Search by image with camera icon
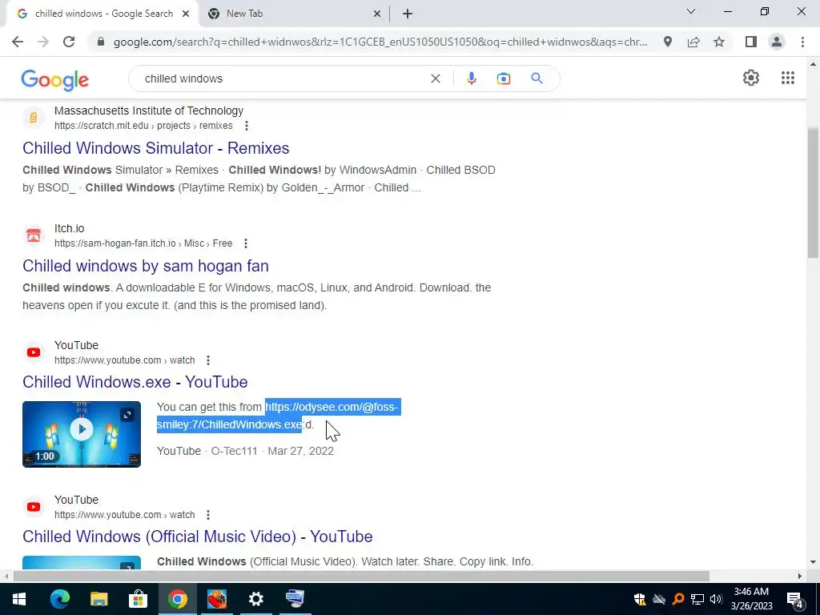Screen dimensions: 820x615 tap(503, 78)
